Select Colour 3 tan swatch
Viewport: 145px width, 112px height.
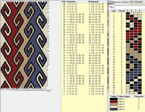click(114, 104)
